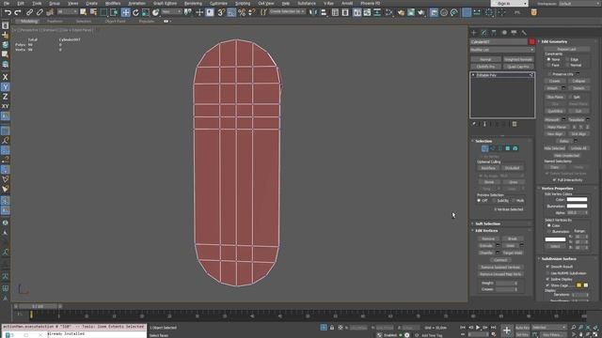Click the Target Weld button
The height and width of the screenshot is (338, 602).
[x=513, y=253]
